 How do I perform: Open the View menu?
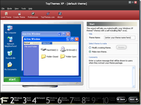click(17, 9)
